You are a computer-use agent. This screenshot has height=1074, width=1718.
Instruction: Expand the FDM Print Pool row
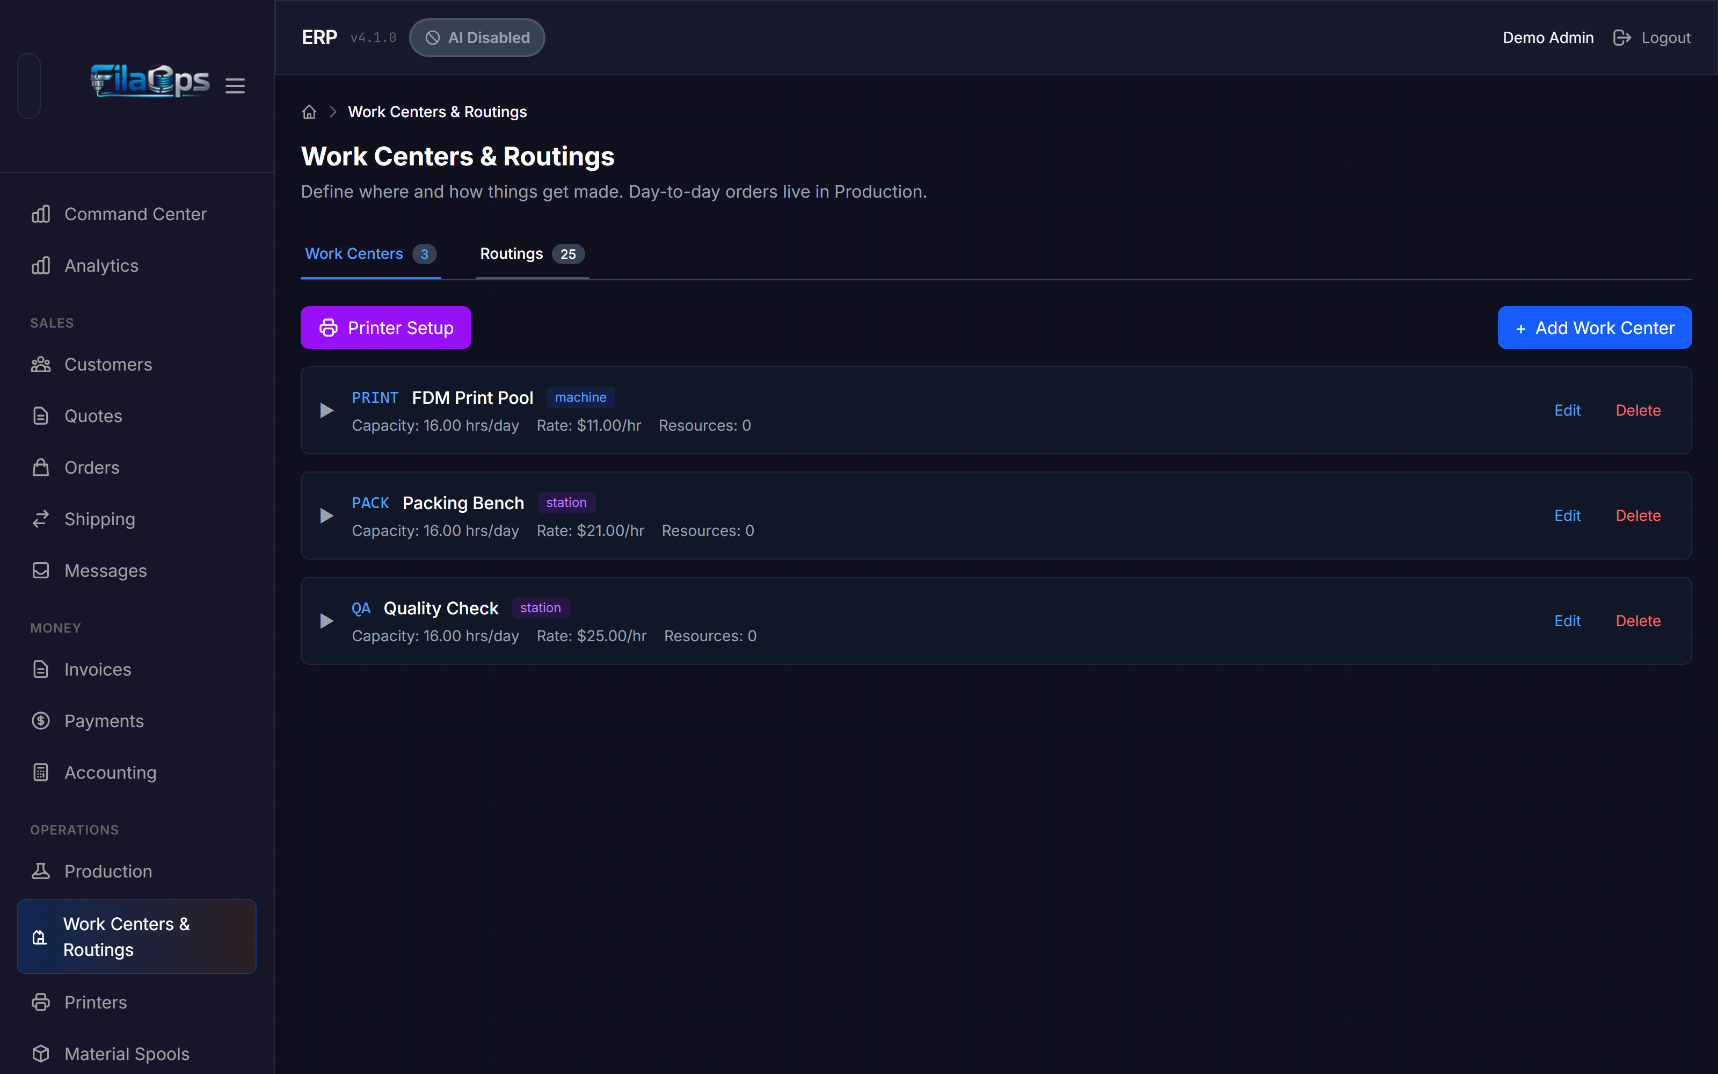[x=326, y=411]
